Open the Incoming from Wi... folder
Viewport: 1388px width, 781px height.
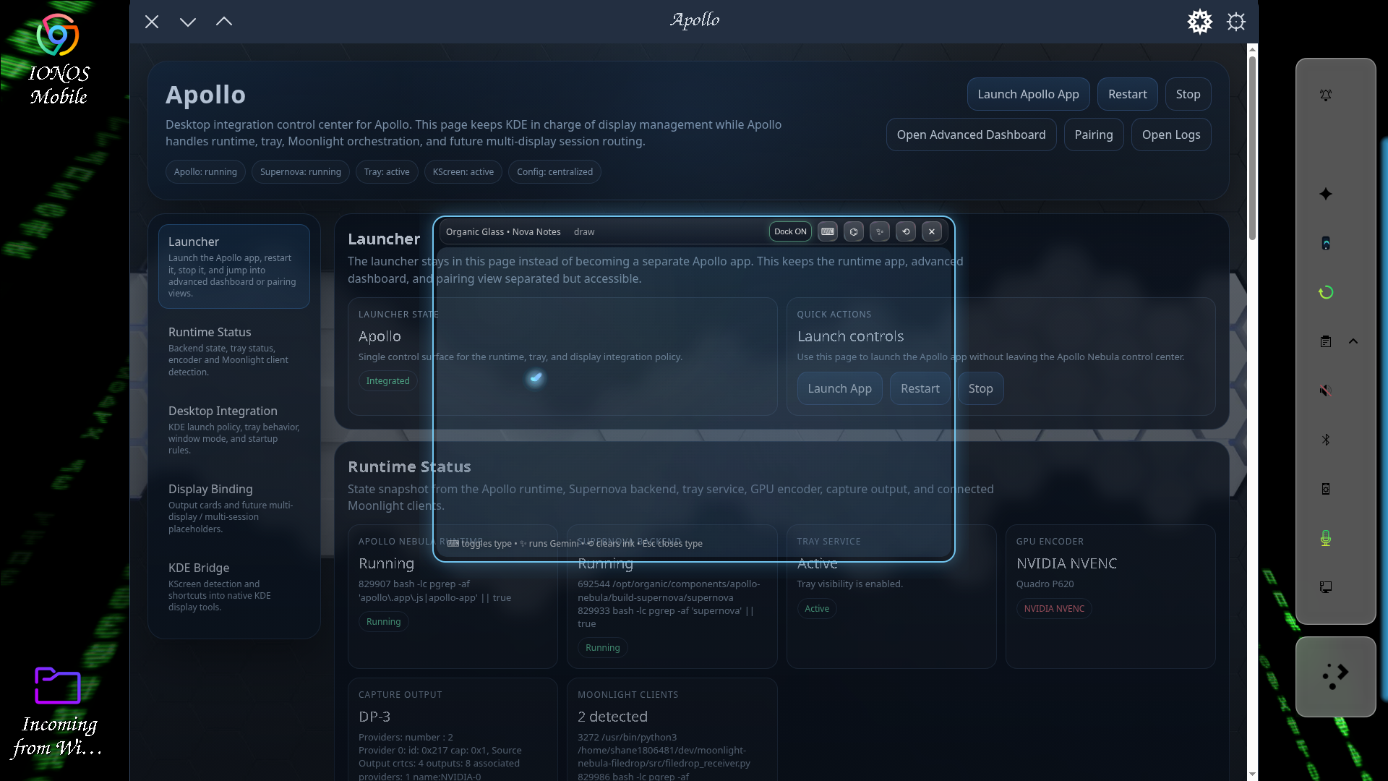[58, 712]
